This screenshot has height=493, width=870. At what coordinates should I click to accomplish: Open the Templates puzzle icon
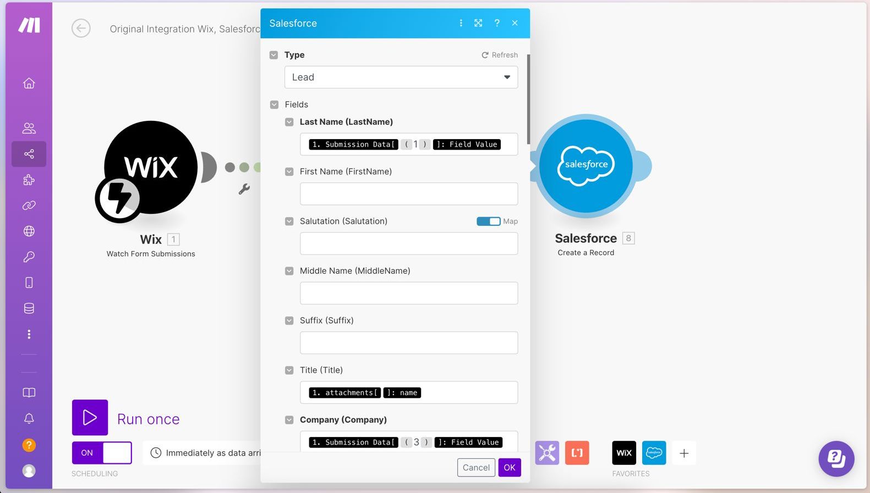coord(29,180)
